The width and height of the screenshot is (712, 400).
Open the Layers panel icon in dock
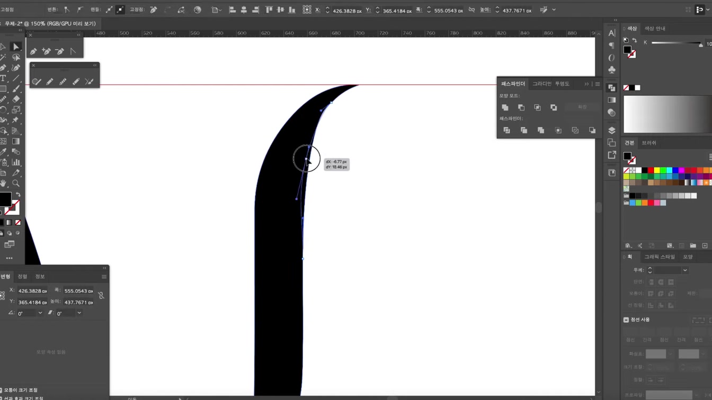[x=612, y=131]
